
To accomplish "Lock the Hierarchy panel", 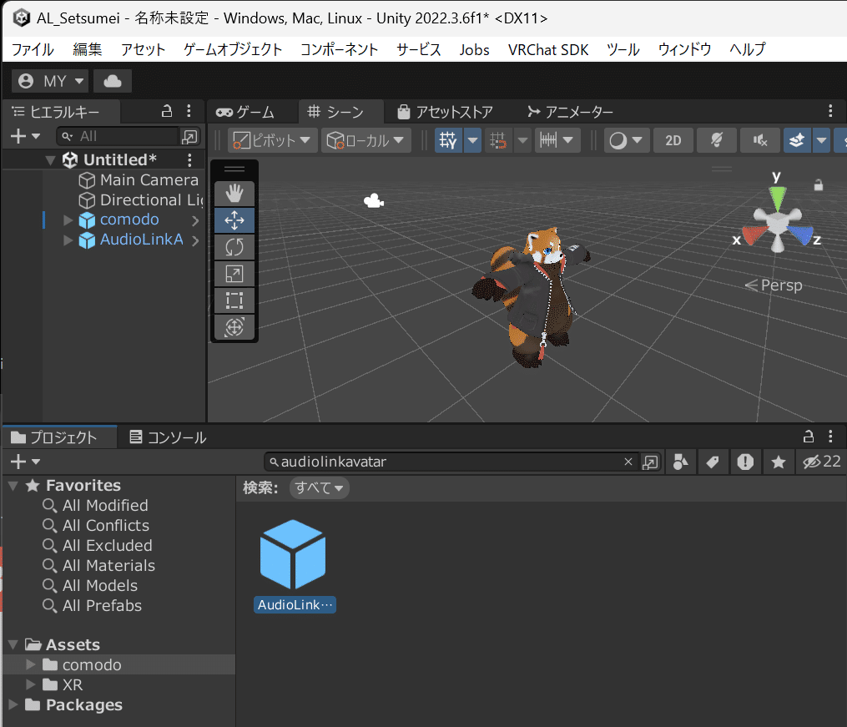I will tap(167, 111).
